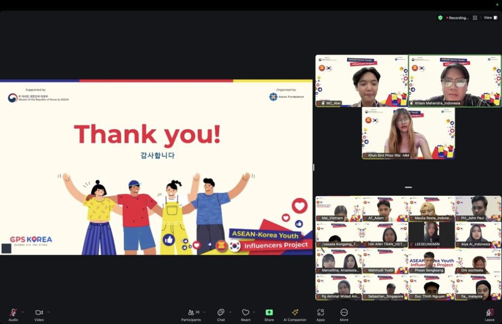Launch the AI Companion

[x=295, y=313]
